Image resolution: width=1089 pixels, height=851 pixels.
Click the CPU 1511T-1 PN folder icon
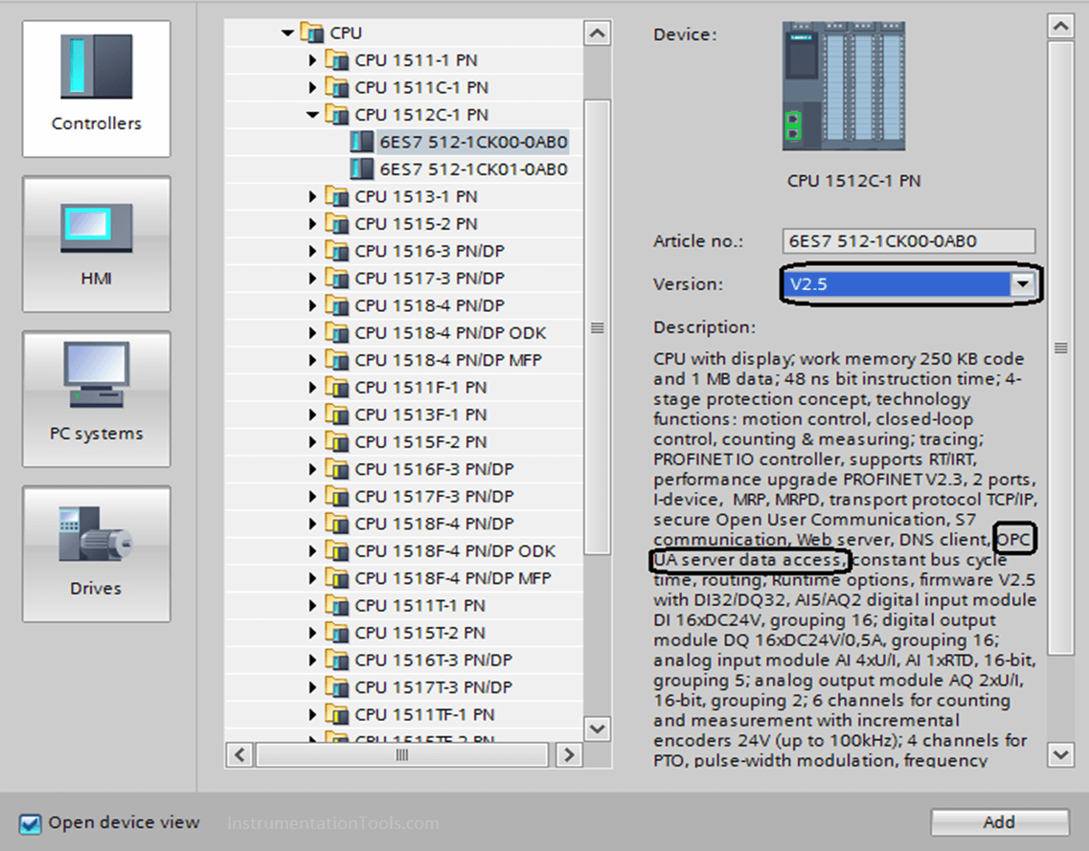click(x=337, y=605)
